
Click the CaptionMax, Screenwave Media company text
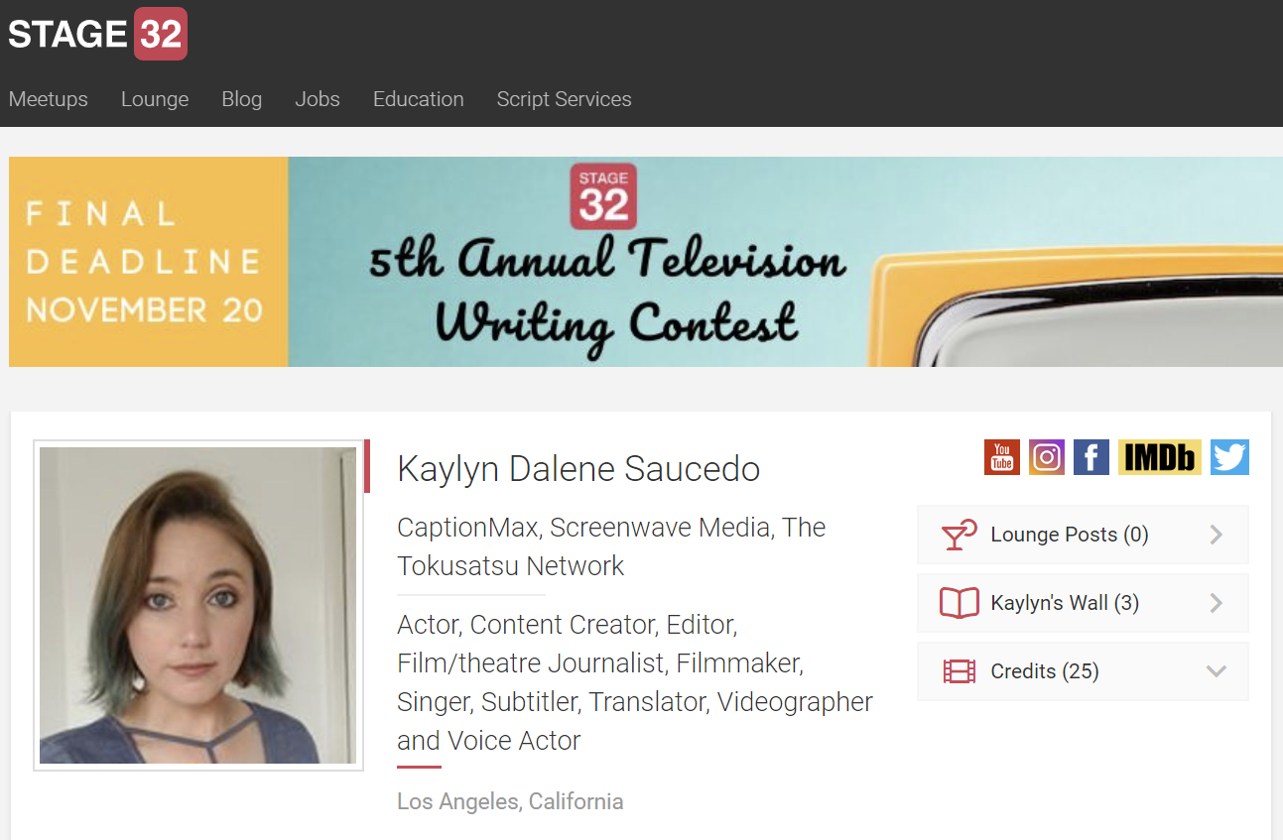coord(611,546)
